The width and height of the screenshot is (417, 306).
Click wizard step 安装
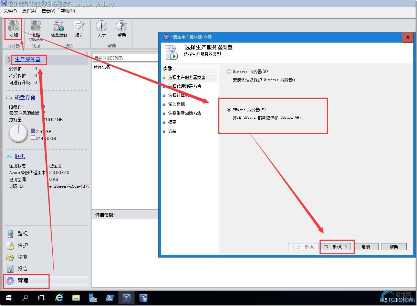tap(172, 131)
